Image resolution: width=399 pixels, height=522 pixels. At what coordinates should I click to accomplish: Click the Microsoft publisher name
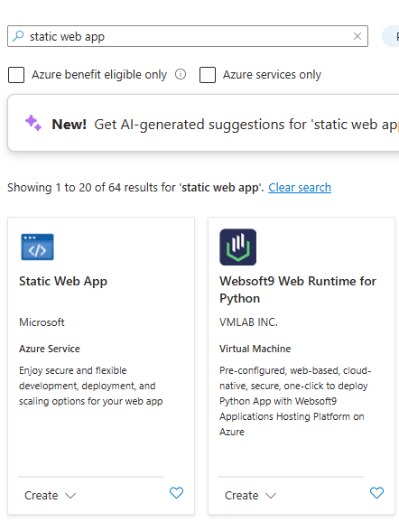click(x=42, y=322)
